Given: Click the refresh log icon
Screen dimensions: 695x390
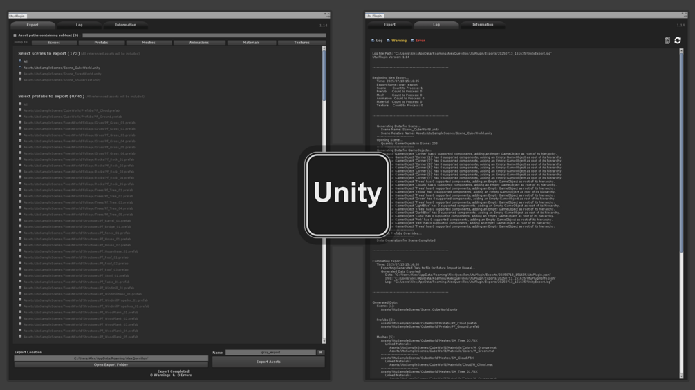Looking at the screenshot, I should click(x=678, y=41).
